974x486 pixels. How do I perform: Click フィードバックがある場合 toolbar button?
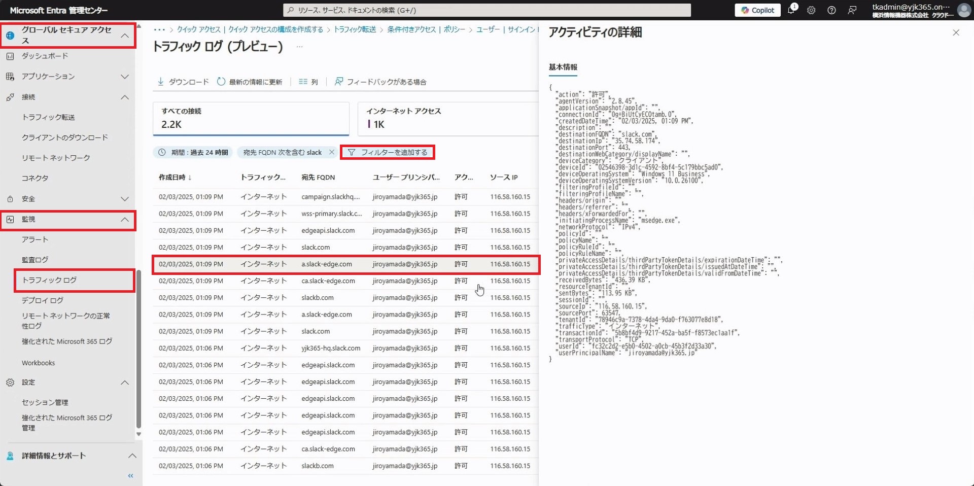[380, 82]
